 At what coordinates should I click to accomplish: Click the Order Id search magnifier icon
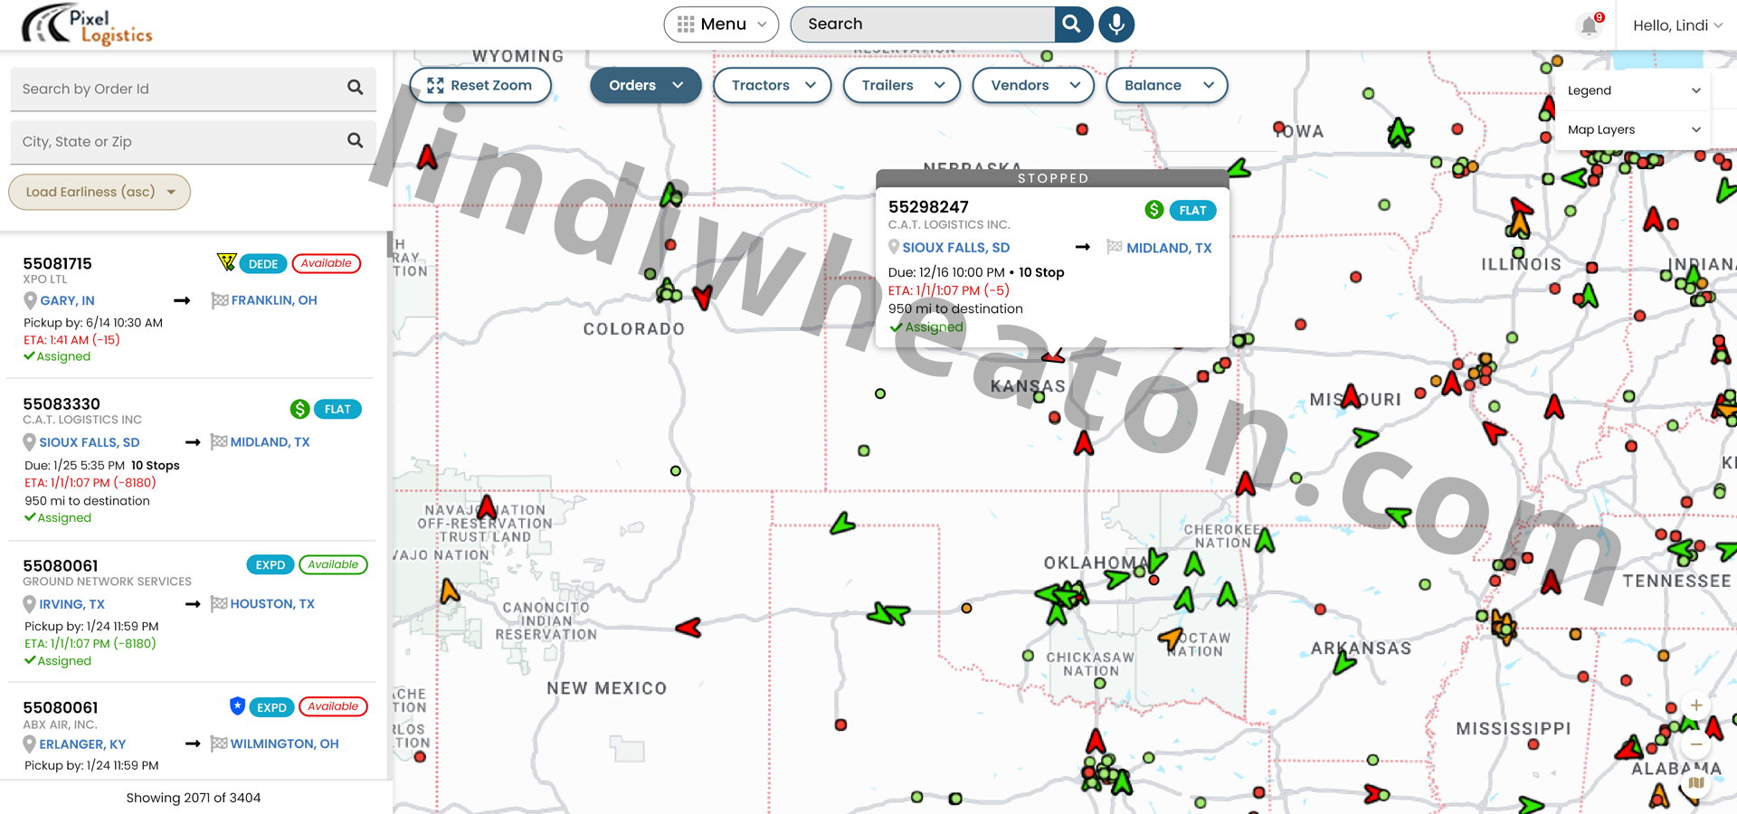point(355,88)
